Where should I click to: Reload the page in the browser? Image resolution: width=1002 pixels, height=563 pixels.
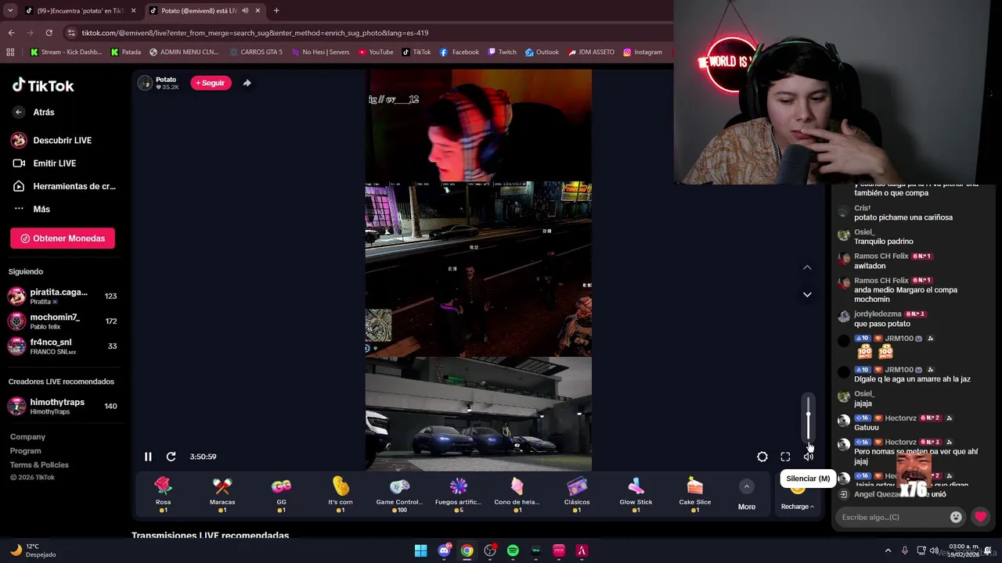point(49,33)
